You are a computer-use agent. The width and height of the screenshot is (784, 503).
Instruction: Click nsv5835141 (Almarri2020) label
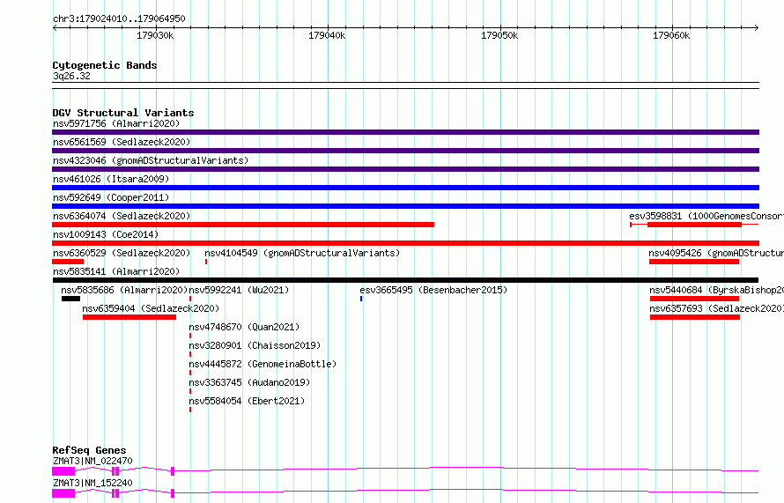116,271
